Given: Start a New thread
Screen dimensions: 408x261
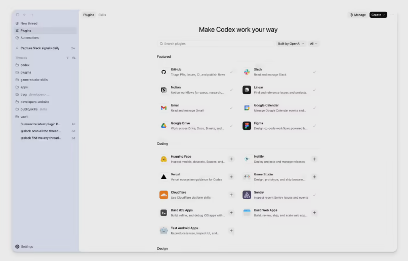Looking at the screenshot, I should click(x=28, y=23).
